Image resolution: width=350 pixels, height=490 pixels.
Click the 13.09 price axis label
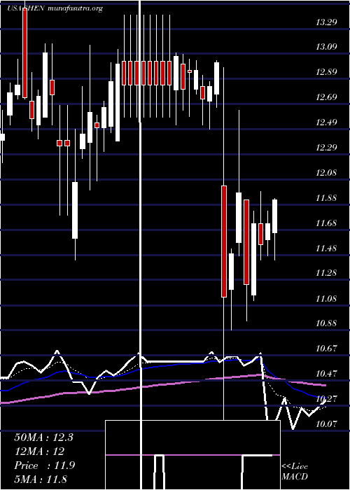[x=326, y=47]
